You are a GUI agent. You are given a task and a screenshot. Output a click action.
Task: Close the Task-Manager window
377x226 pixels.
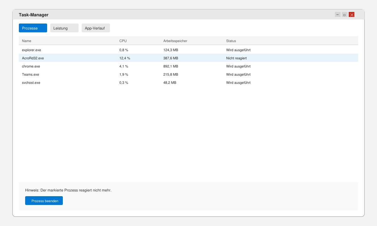(352, 14)
